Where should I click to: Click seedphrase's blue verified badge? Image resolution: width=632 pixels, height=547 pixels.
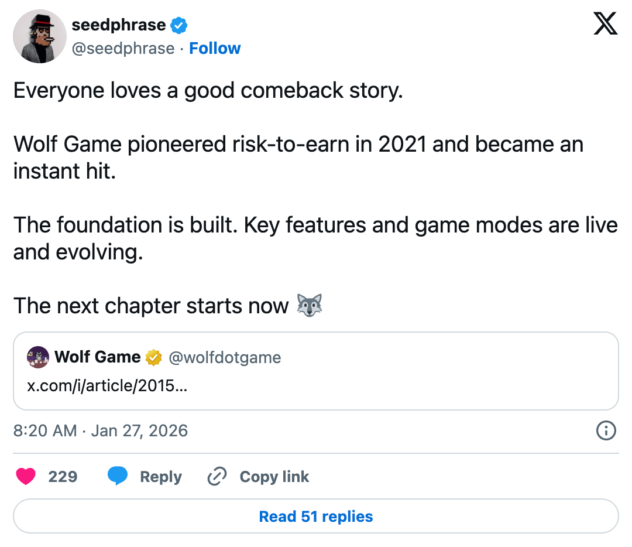click(179, 25)
